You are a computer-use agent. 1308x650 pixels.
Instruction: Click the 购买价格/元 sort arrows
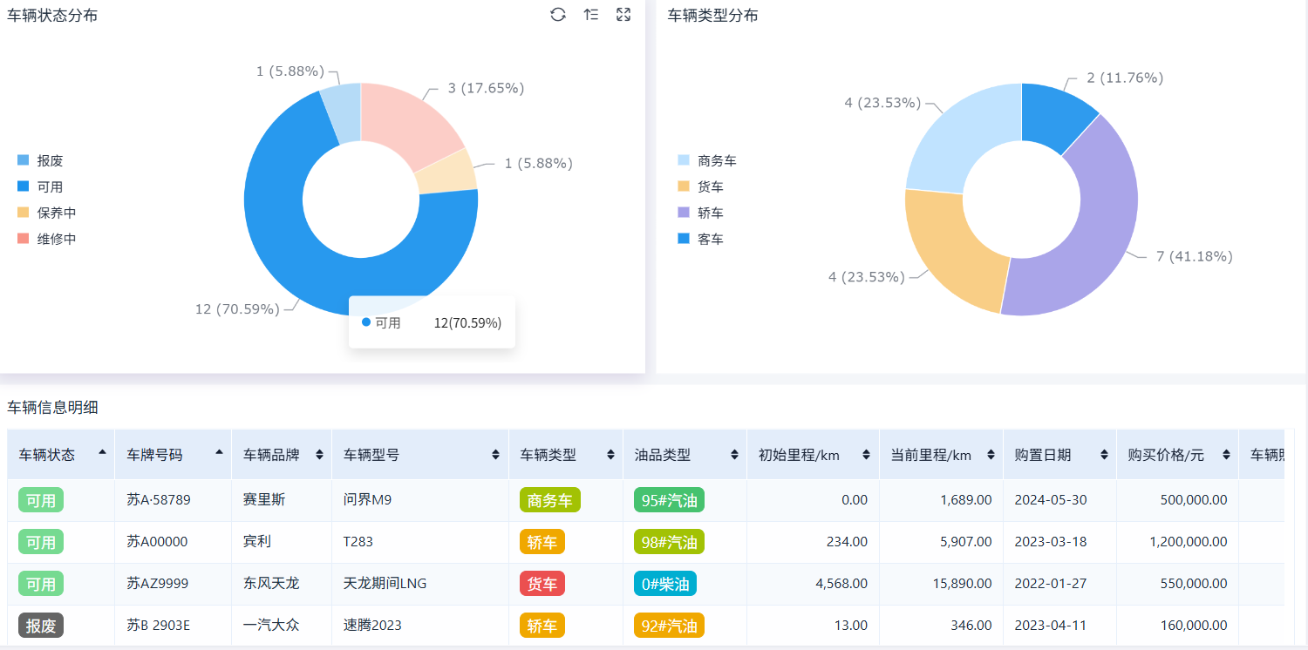(x=1226, y=455)
